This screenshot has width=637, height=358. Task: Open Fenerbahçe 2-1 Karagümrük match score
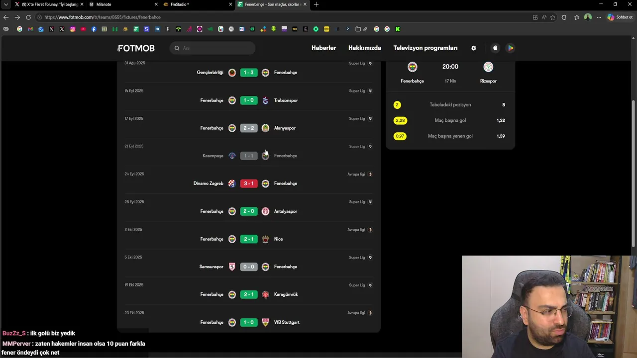249,294
